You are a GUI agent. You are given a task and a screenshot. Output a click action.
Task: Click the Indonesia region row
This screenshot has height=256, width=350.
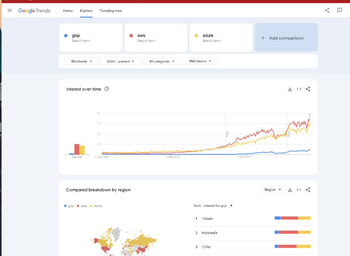click(x=253, y=233)
